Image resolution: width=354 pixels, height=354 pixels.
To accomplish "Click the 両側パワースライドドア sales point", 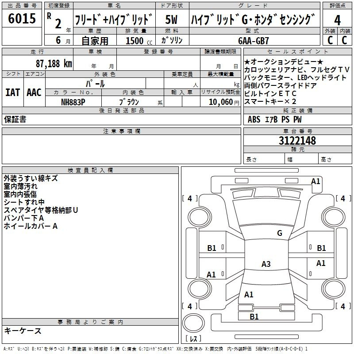I will point(281,85).
